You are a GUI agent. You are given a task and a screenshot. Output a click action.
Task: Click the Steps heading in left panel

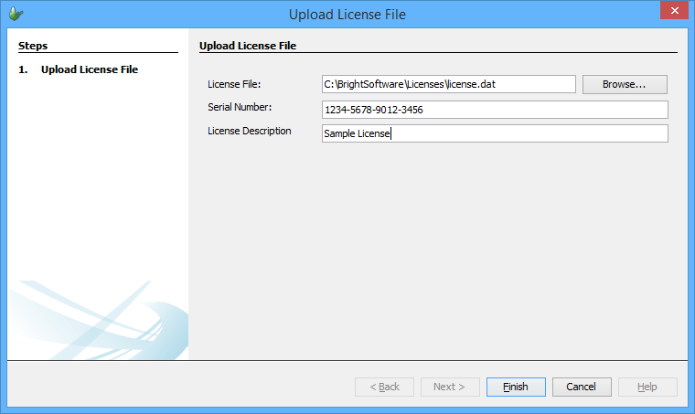click(33, 45)
